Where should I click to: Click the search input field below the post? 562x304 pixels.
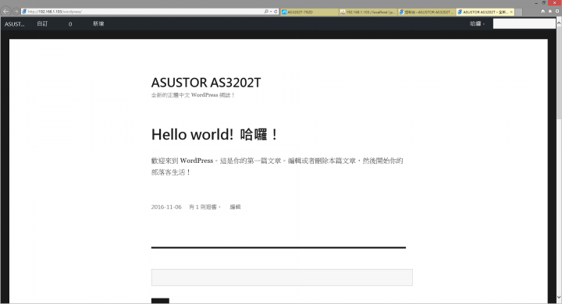282,277
